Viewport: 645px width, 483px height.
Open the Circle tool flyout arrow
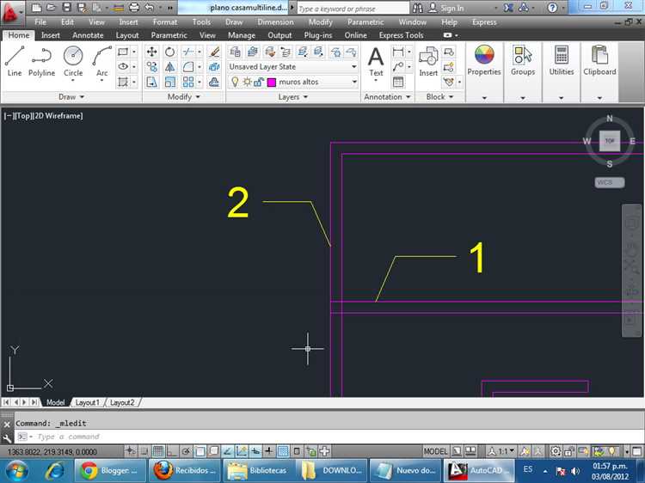[x=73, y=80]
